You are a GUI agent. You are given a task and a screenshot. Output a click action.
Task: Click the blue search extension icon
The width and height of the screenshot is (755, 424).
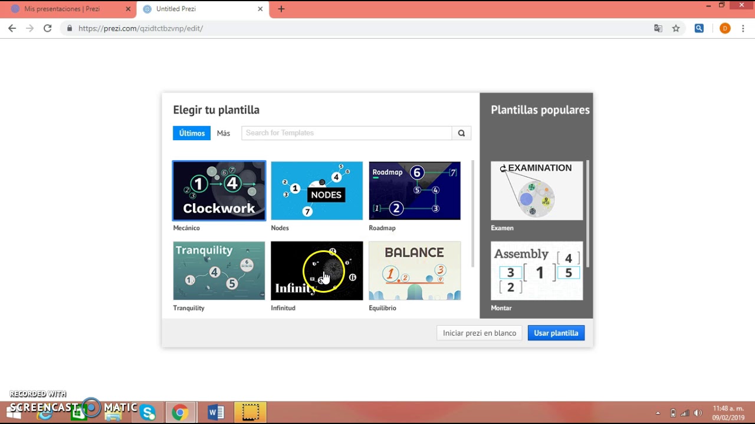point(699,28)
